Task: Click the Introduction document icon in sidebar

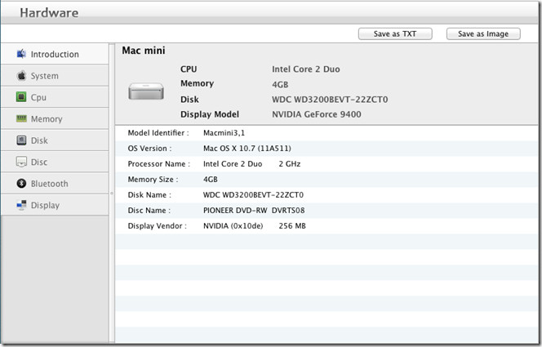Action: click(22, 54)
